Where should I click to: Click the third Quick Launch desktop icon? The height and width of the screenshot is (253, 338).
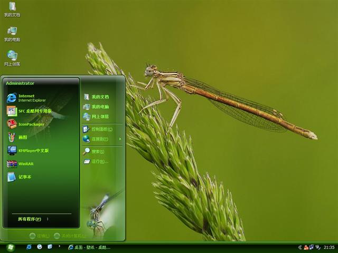50,247
